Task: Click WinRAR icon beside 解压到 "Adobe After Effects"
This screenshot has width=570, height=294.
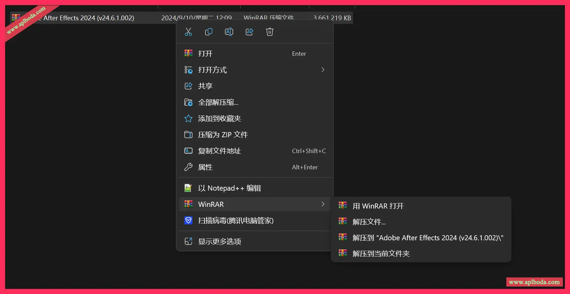Action: (x=343, y=237)
